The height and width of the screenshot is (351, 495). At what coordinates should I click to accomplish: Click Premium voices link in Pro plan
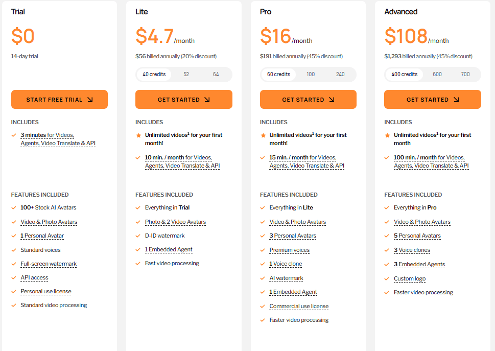click(290, 250)
